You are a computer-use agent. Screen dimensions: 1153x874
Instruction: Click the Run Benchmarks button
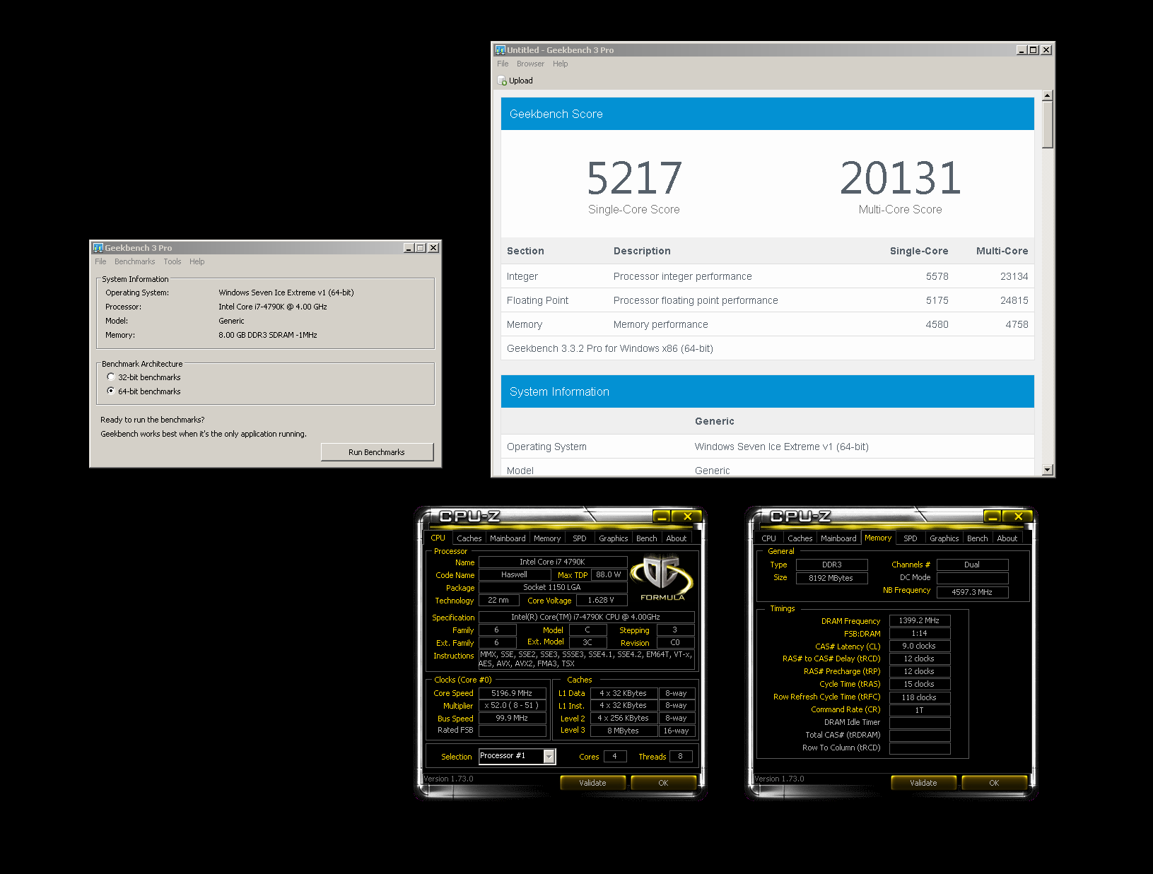coord(377,452)
